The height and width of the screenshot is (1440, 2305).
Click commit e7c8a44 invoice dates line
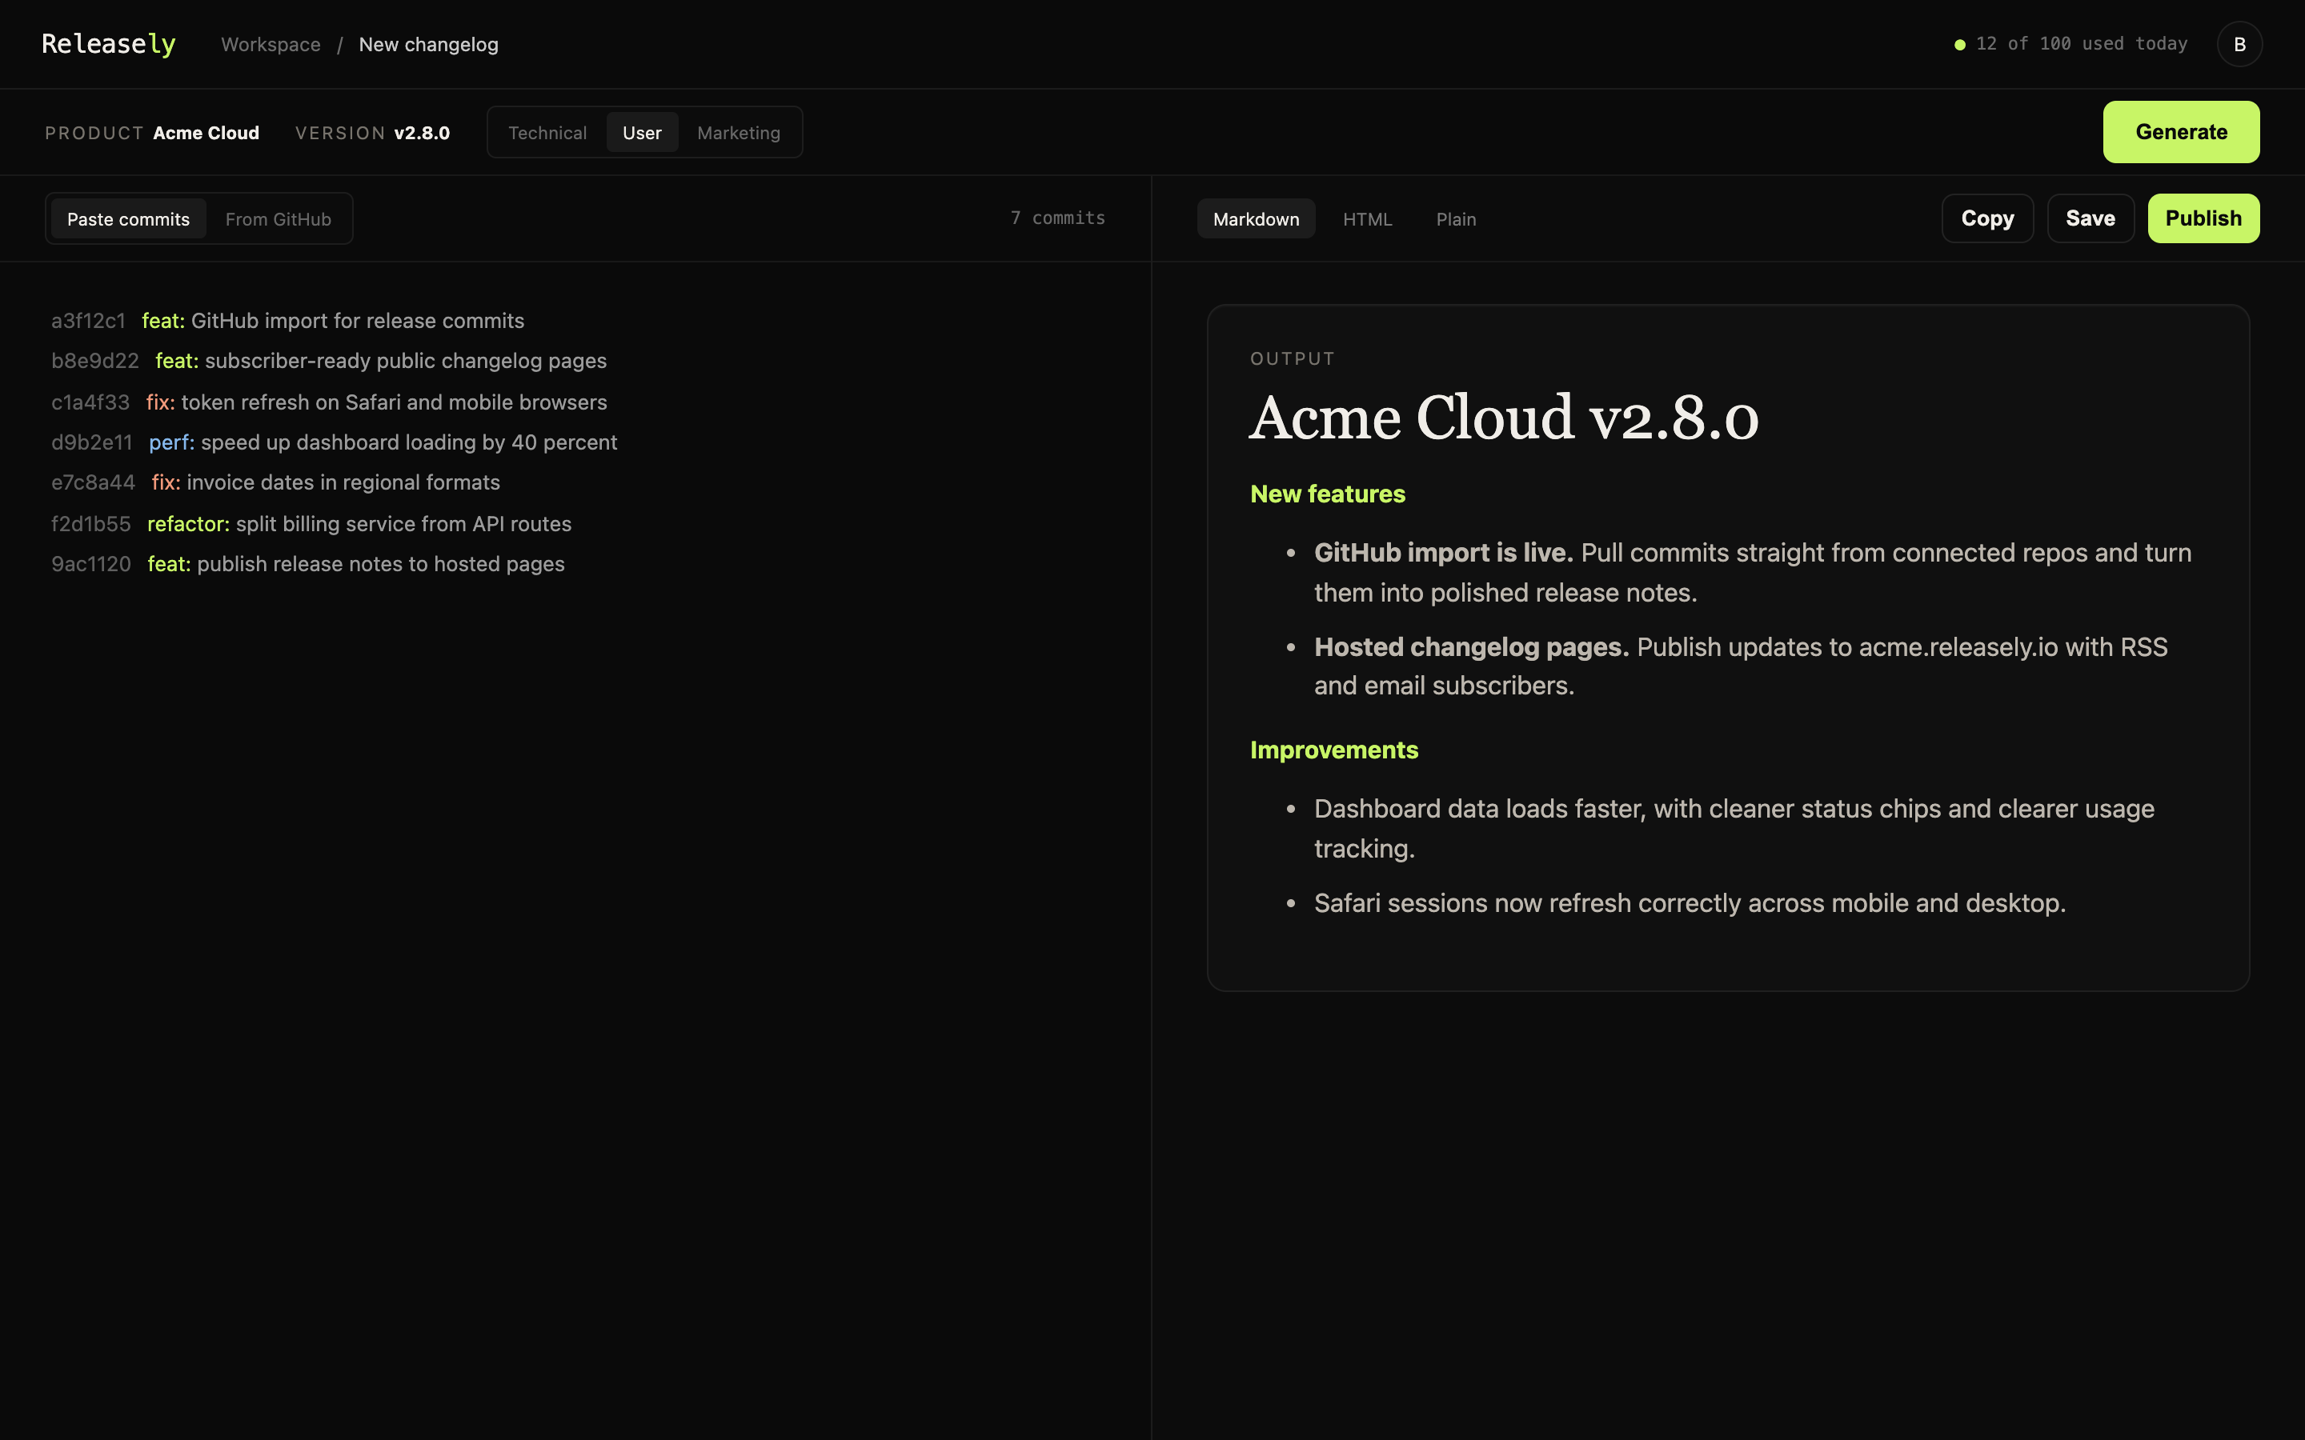click(275, 482)
